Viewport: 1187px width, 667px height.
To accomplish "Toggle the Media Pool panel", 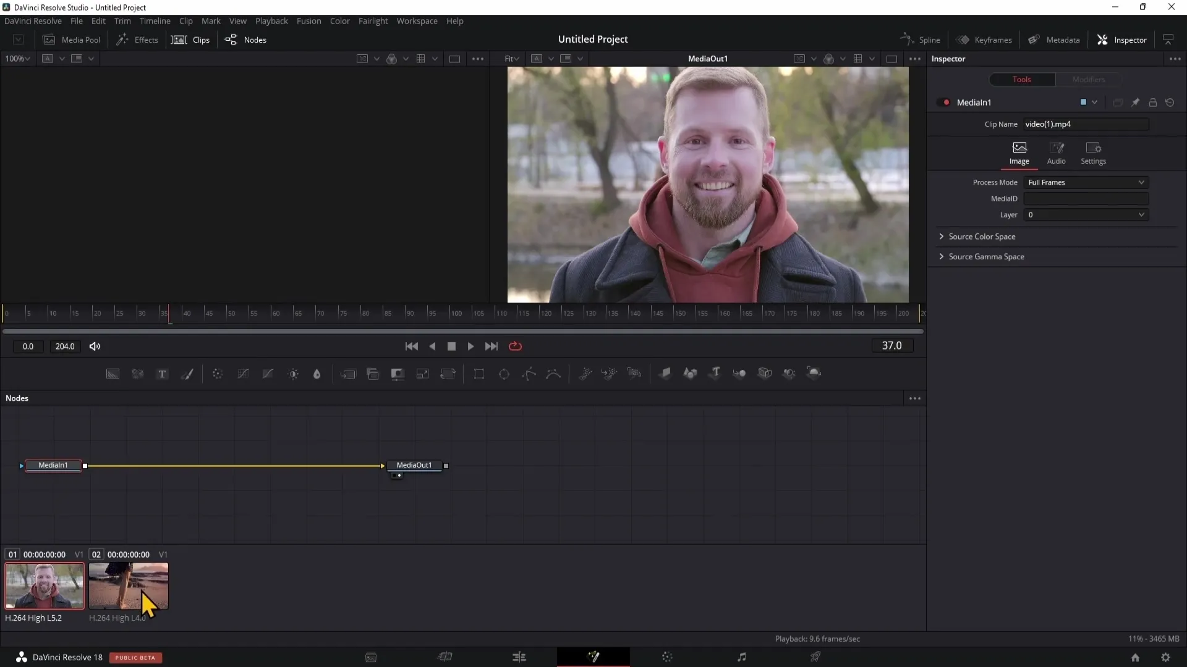I will [x=71, y=40].
